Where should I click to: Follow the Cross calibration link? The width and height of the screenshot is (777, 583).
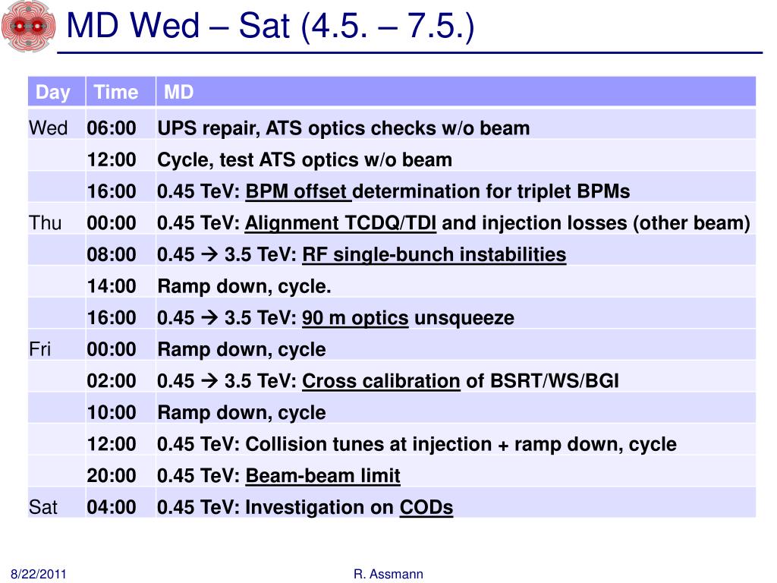(x=381, y=381)
